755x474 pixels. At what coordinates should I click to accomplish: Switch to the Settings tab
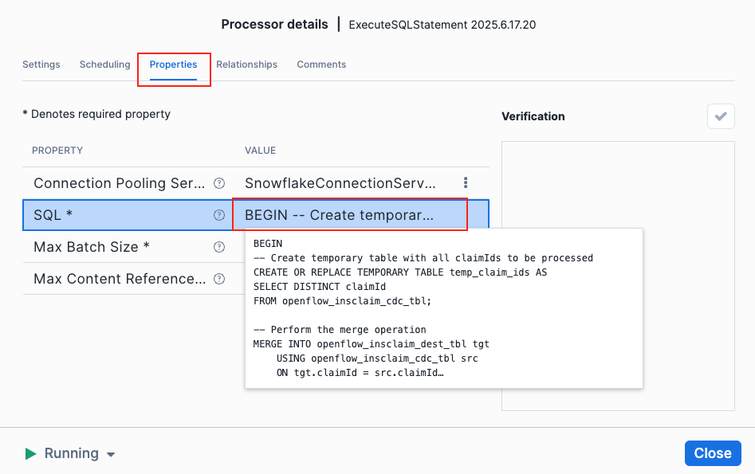(41, 65)
